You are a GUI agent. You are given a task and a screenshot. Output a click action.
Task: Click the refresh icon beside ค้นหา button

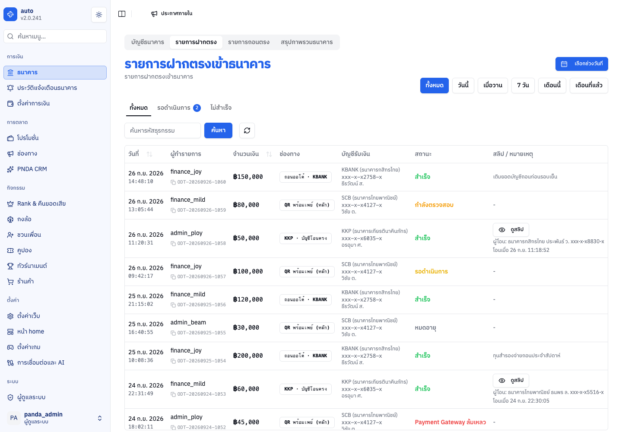(x=247, y=130)
